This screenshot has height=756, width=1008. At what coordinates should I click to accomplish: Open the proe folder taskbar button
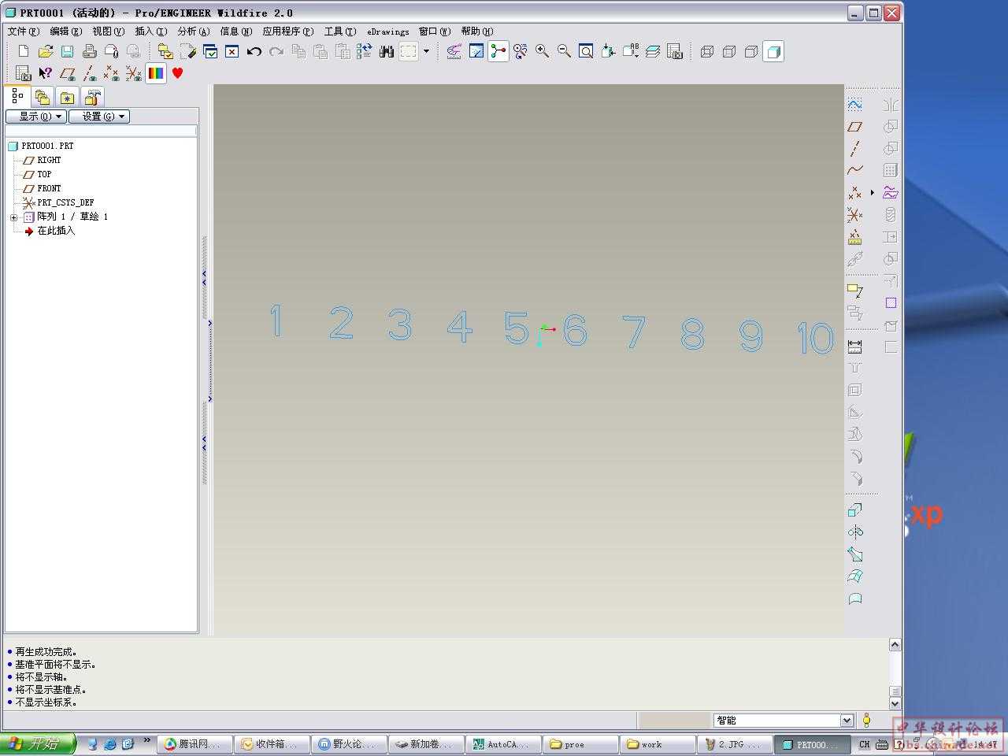coord(581,744)
